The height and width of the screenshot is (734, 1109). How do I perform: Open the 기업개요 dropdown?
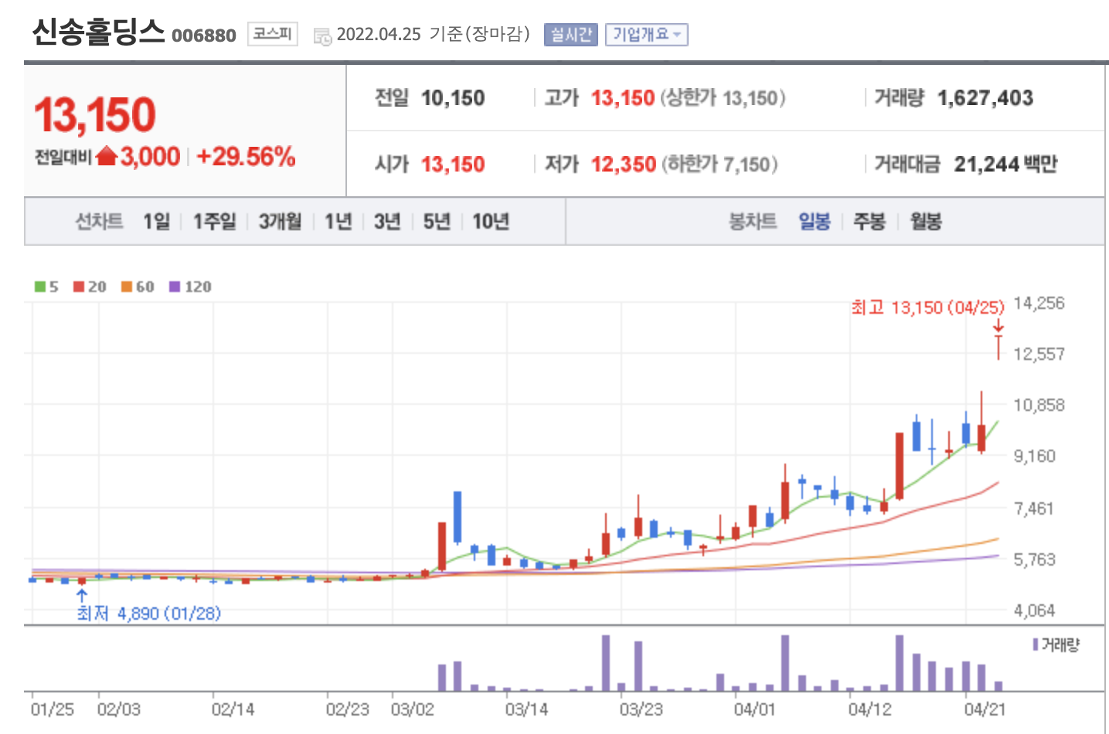click(x=646, y=35)
